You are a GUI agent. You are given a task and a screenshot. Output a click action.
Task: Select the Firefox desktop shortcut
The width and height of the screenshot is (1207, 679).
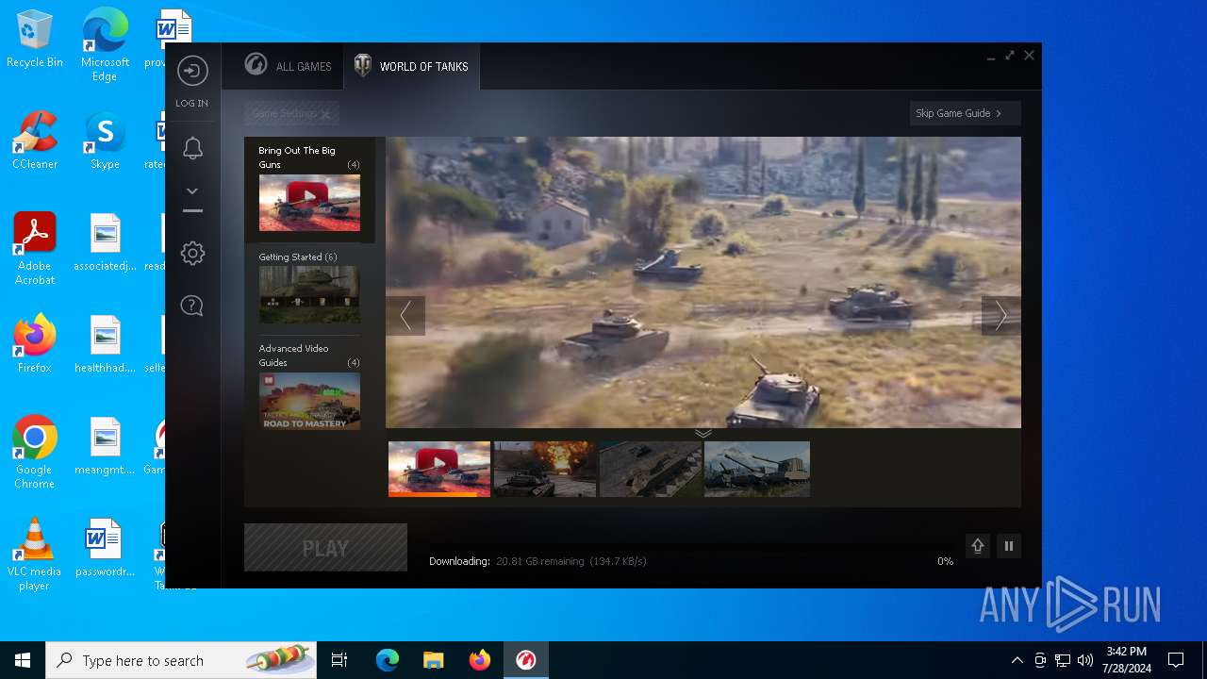(35, 344)
